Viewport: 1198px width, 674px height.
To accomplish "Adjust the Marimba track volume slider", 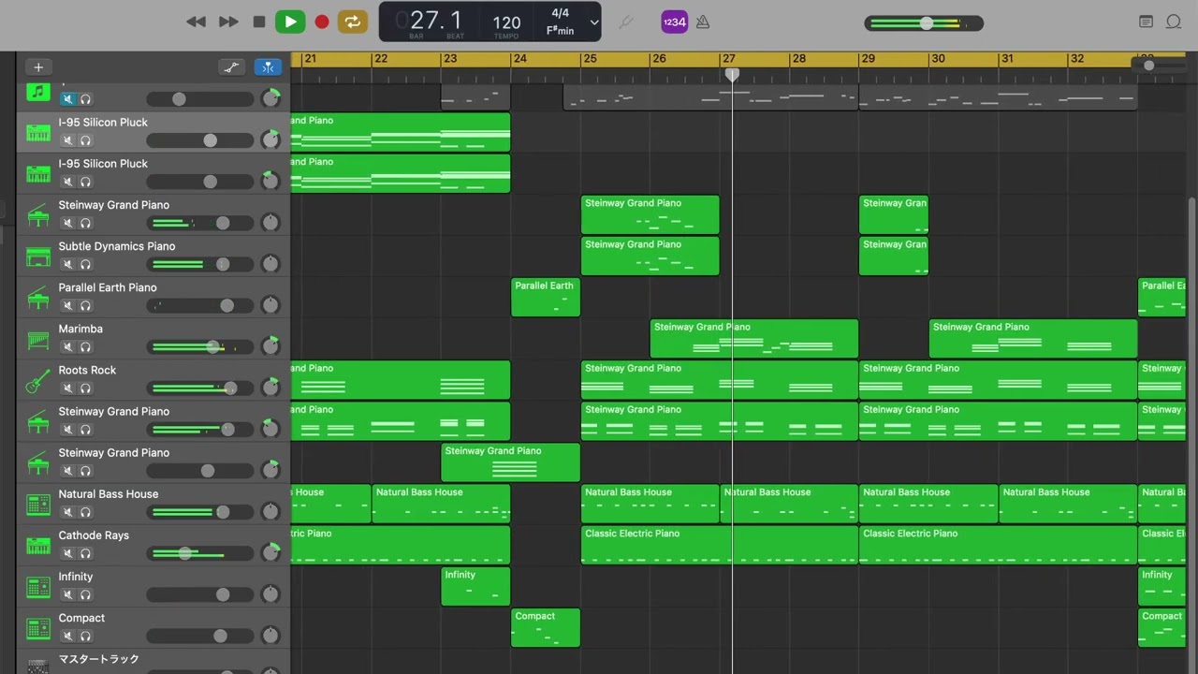I will tap(200, 347).
